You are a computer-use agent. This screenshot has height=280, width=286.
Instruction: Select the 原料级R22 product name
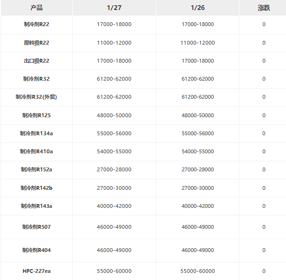point(37,43)
